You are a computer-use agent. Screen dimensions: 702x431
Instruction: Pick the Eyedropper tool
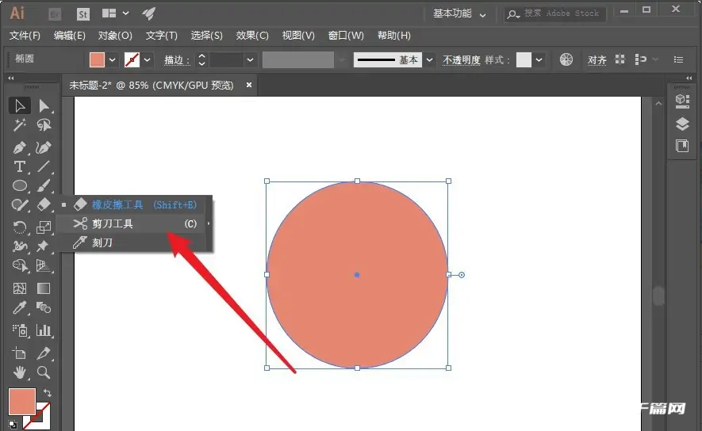pyautogui.click(x=20, y=307)
